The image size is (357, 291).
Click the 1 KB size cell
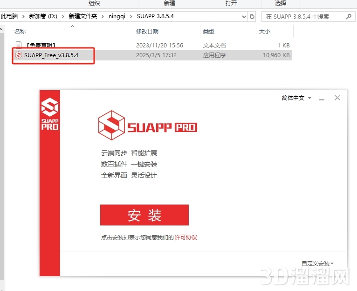coord(283,46)
